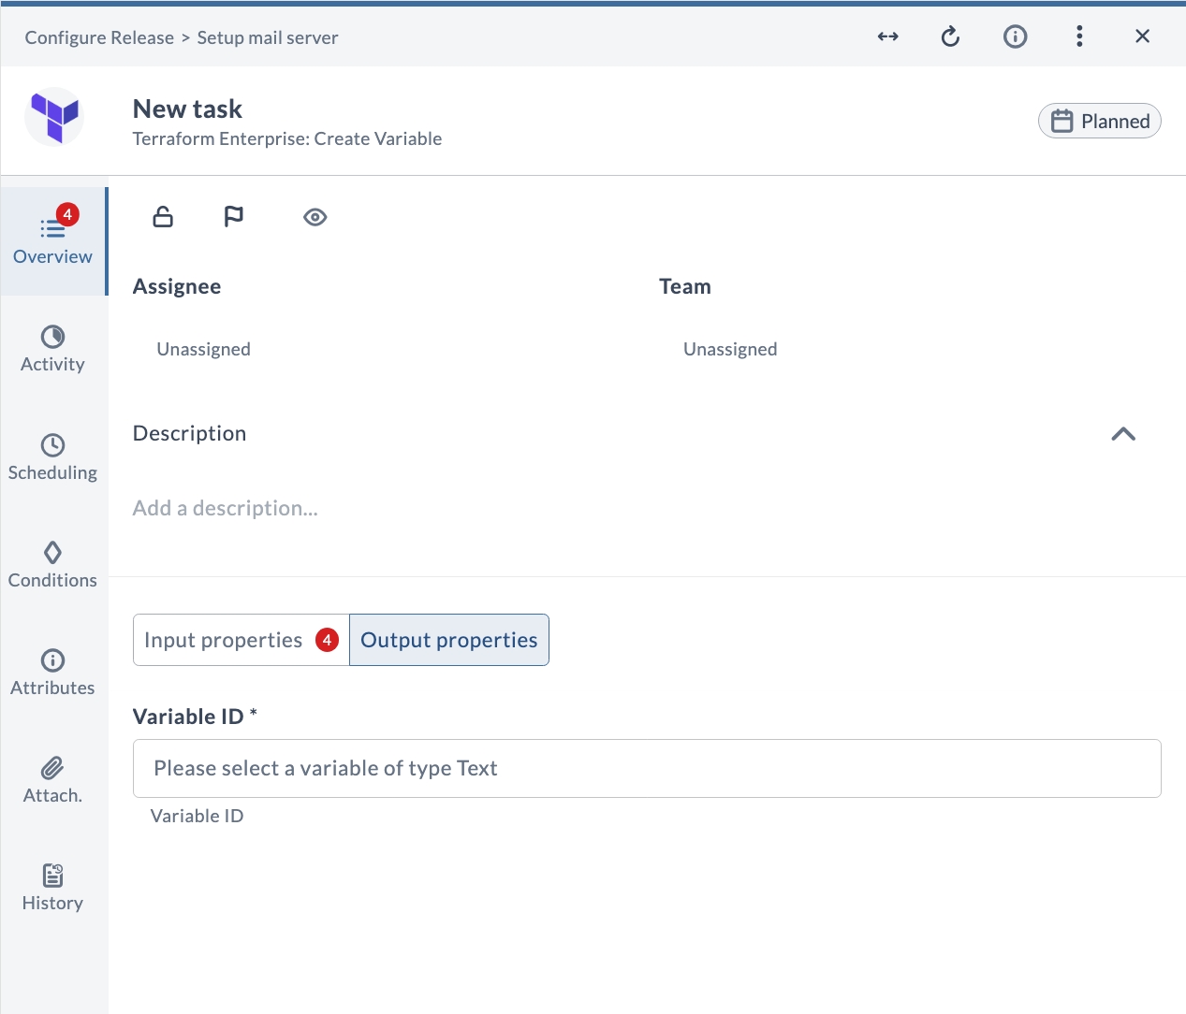The height and width of the screenshot is (1014, 1186).
Task: Switch to Input properties tab
Action: coord(242,640)
